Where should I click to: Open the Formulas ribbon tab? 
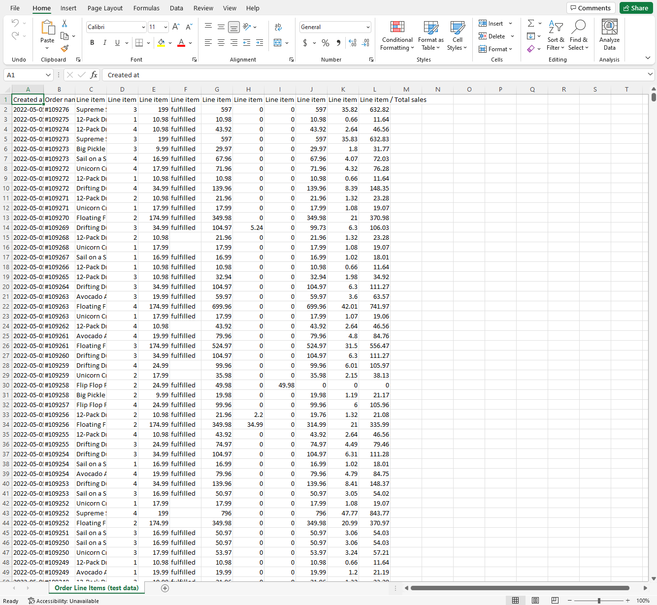pos(146,8)
